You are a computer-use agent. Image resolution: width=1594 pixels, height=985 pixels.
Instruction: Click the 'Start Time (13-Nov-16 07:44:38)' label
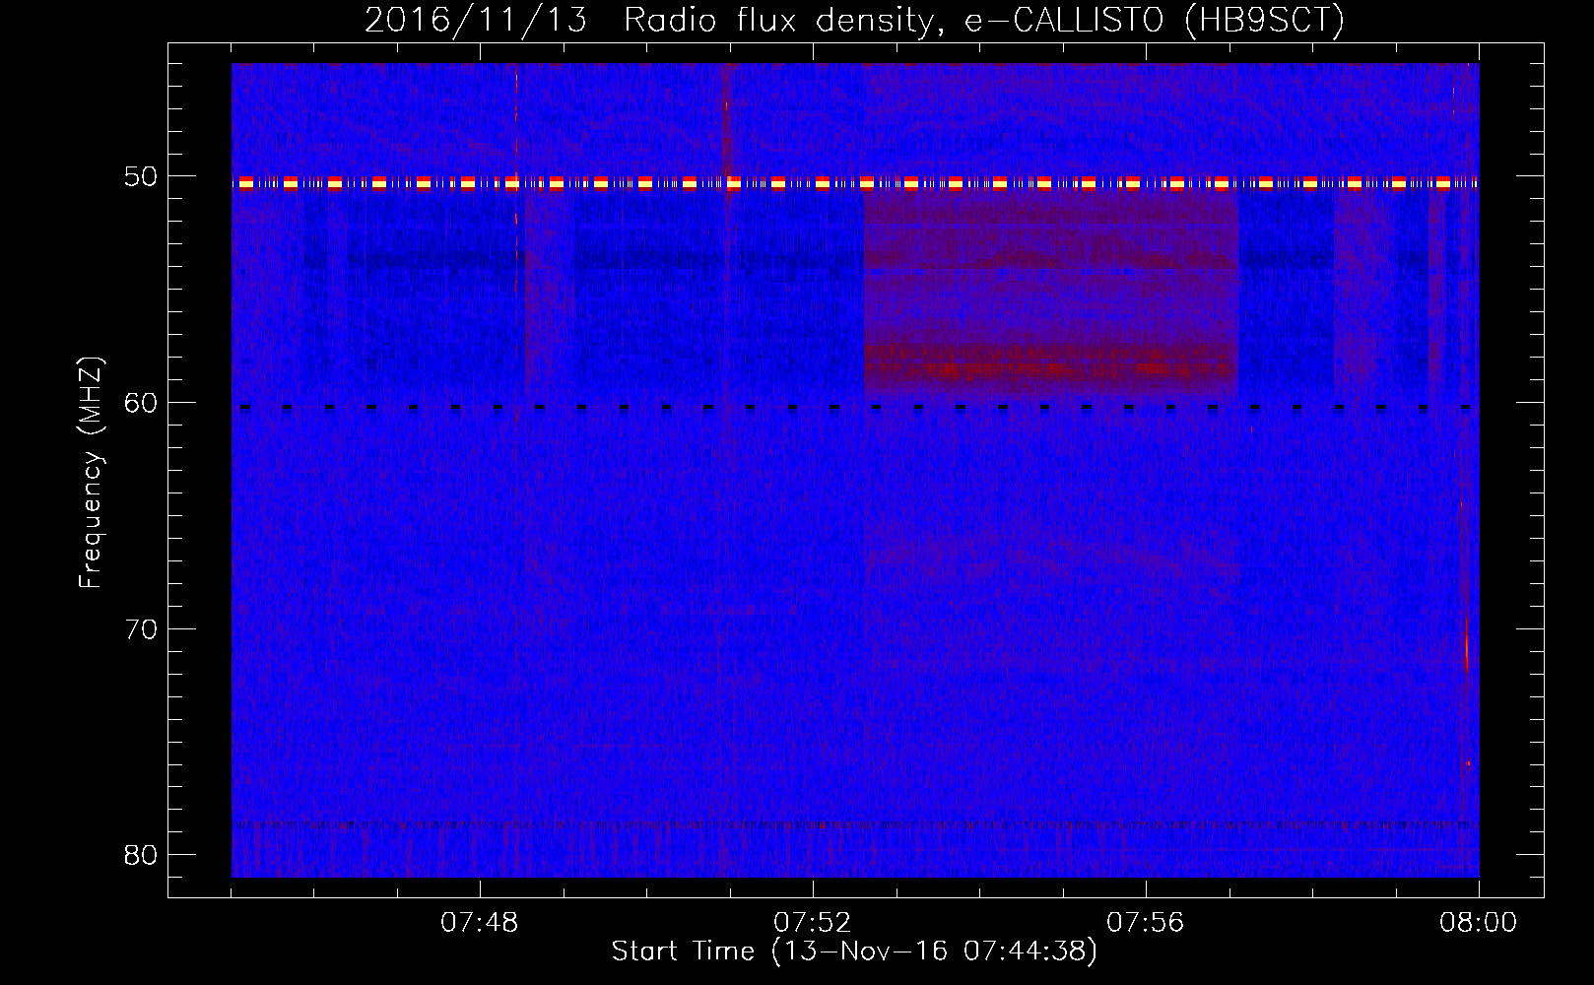tap(854, 952)
